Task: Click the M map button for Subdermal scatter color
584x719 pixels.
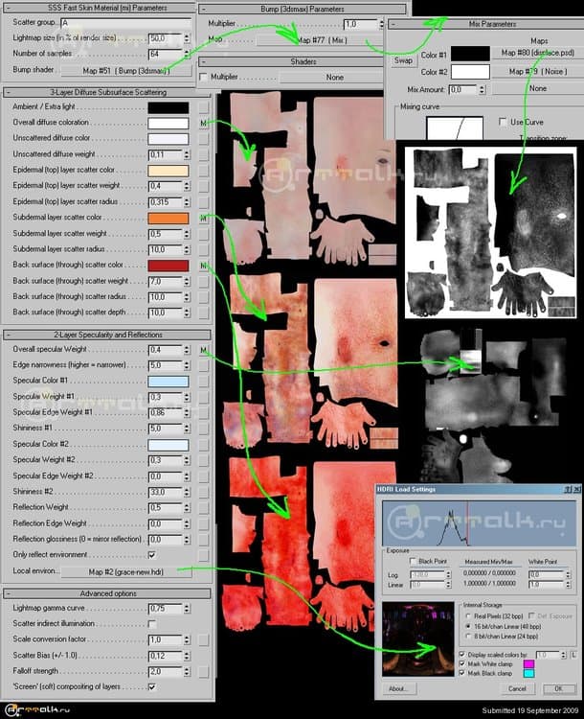Action: tap(204, 219)
